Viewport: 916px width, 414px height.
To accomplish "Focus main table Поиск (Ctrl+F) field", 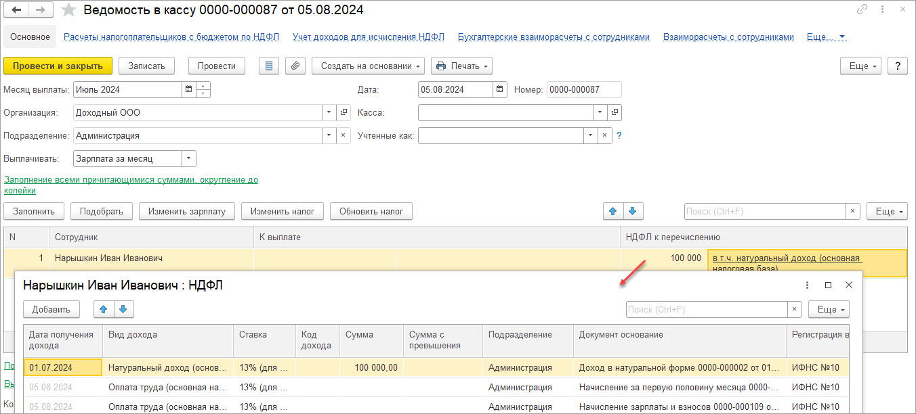I will pyautogui.click(x=766, y=211).
